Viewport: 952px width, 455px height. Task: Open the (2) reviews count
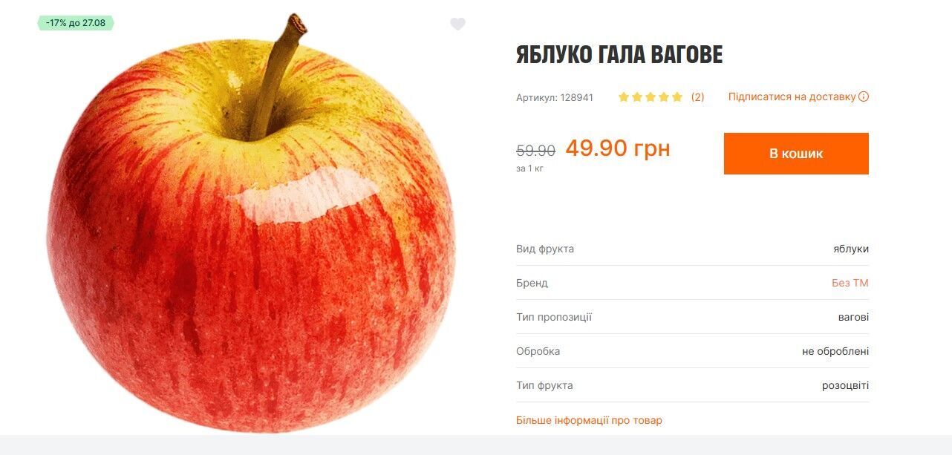697,96
